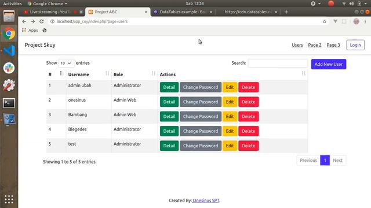Change Password for Blegedes
Image resolution: width=371 pixels, height=208 pixels.
(x=201, y=131)
